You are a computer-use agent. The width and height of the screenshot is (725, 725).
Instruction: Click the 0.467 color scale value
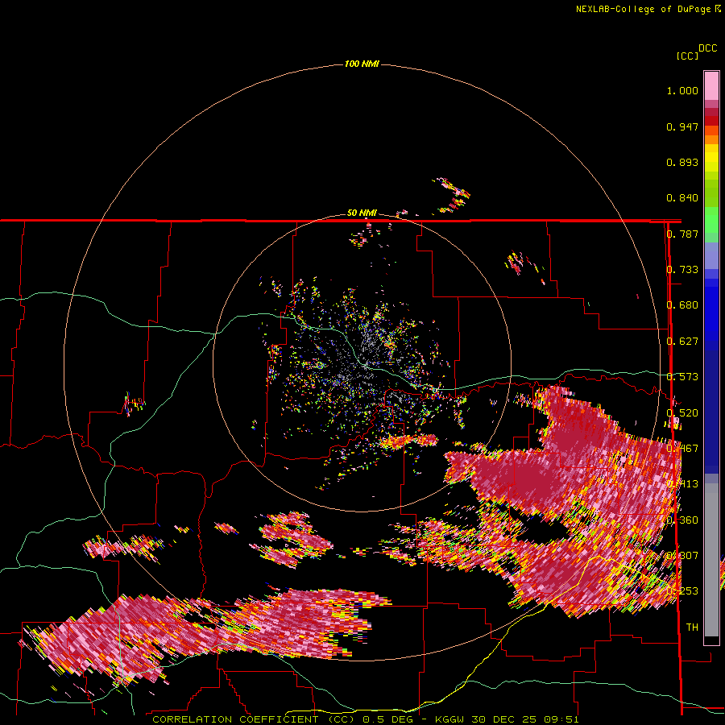pos(682,449)
